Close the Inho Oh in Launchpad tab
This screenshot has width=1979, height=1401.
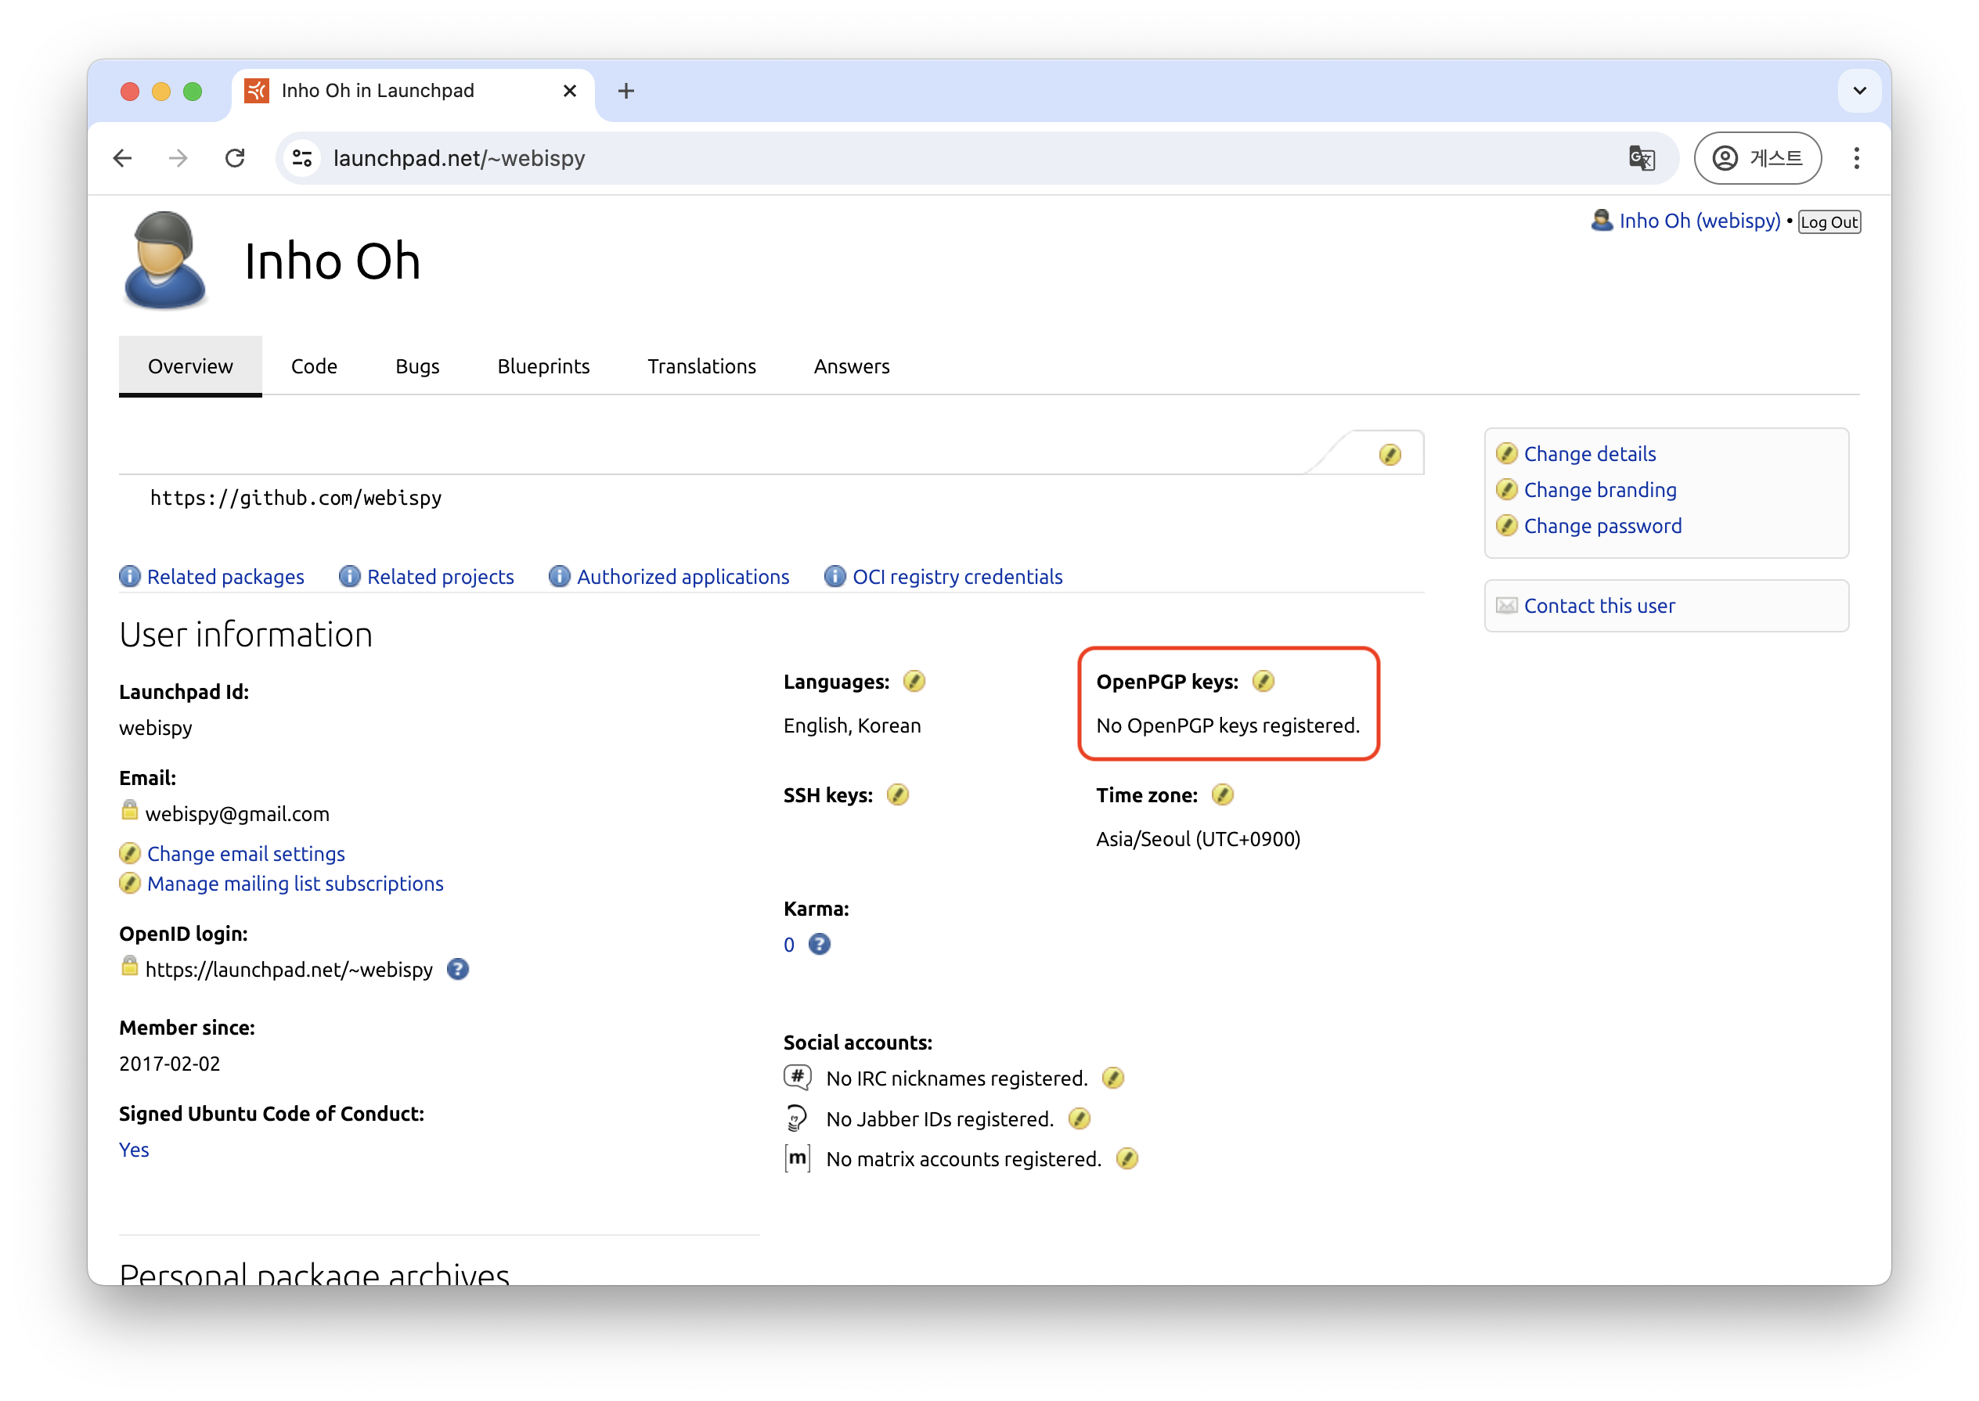569,91
